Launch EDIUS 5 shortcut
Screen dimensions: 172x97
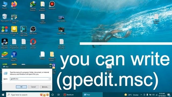(x=42, y=55)
